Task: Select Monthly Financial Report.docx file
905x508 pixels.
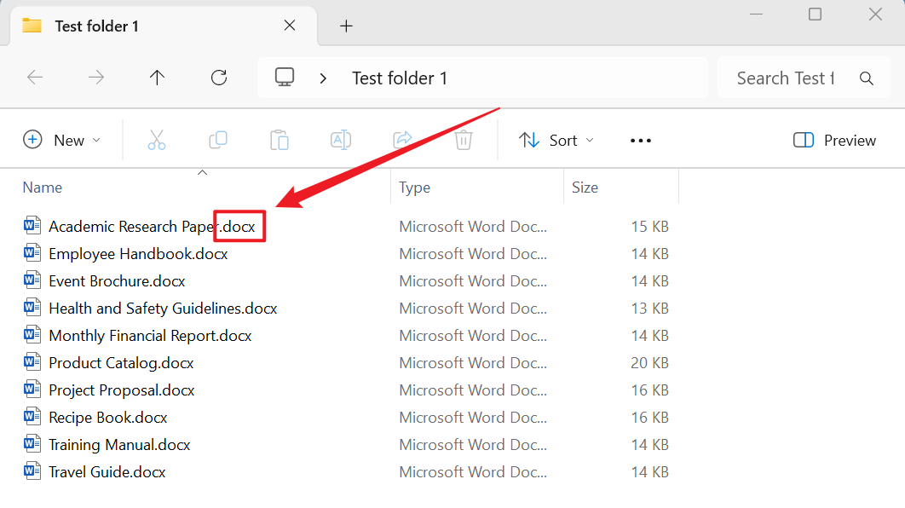Action: pos(150,336)
